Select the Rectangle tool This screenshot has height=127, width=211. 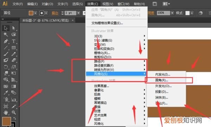[14, 48]
